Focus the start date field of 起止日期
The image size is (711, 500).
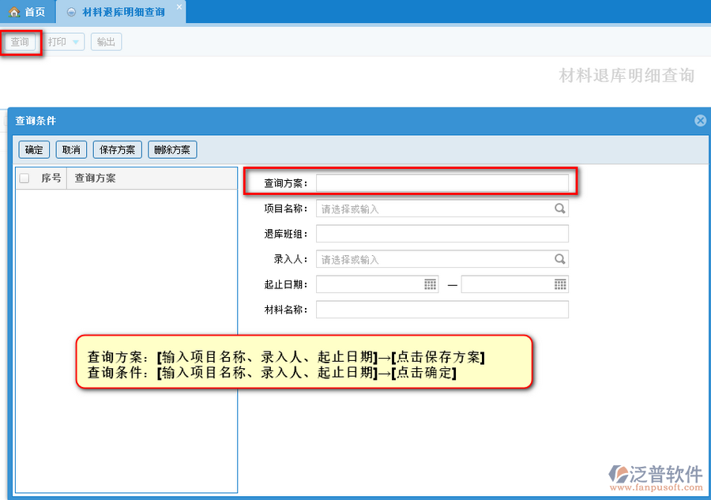pyautogui.click(x=378, y=284)
